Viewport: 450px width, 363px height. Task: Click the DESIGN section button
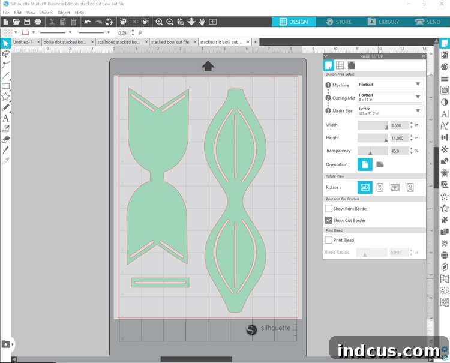tap(294, 22)
